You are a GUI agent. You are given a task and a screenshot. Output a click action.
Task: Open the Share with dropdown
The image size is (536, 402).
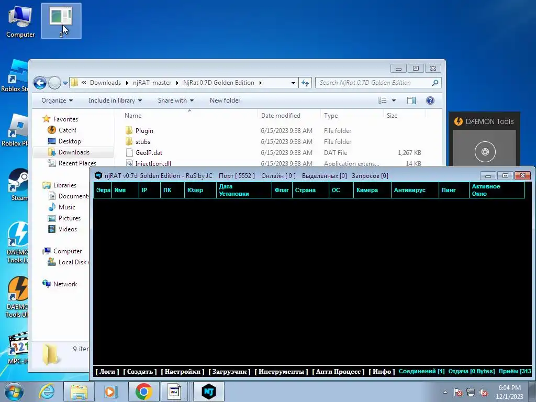point(176,100)
